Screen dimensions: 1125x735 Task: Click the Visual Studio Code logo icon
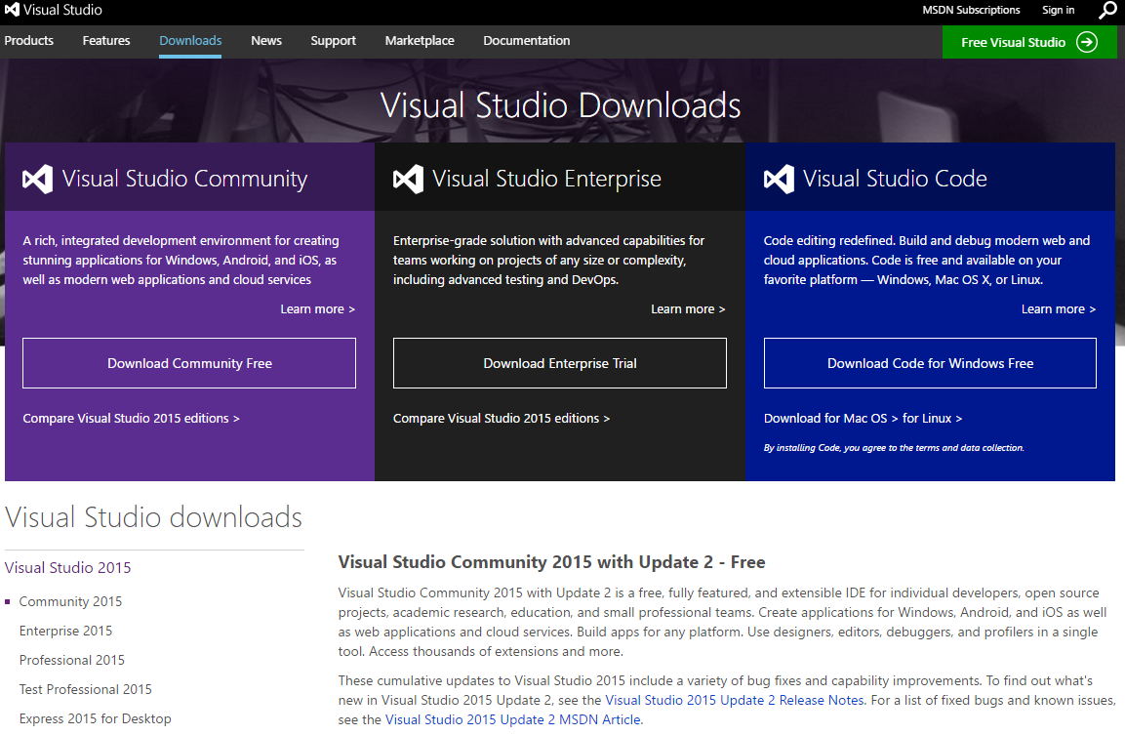(x=779, y=179)
